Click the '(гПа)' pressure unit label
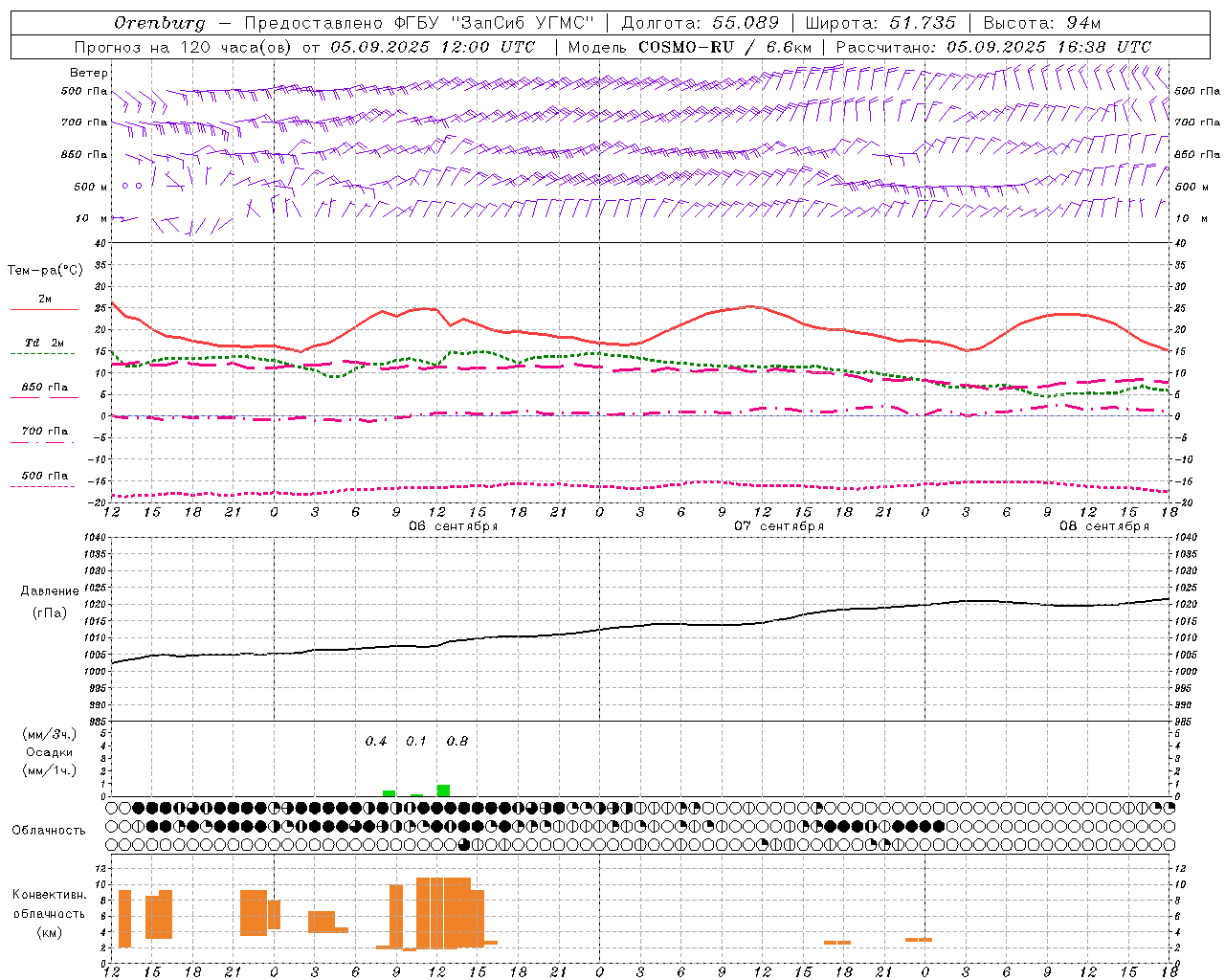Image resolution: width=1225 pixels, height=980 pixels. tap(50, 612)
